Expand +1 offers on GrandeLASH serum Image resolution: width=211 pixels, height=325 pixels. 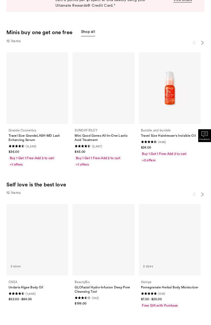pos(16,165)
